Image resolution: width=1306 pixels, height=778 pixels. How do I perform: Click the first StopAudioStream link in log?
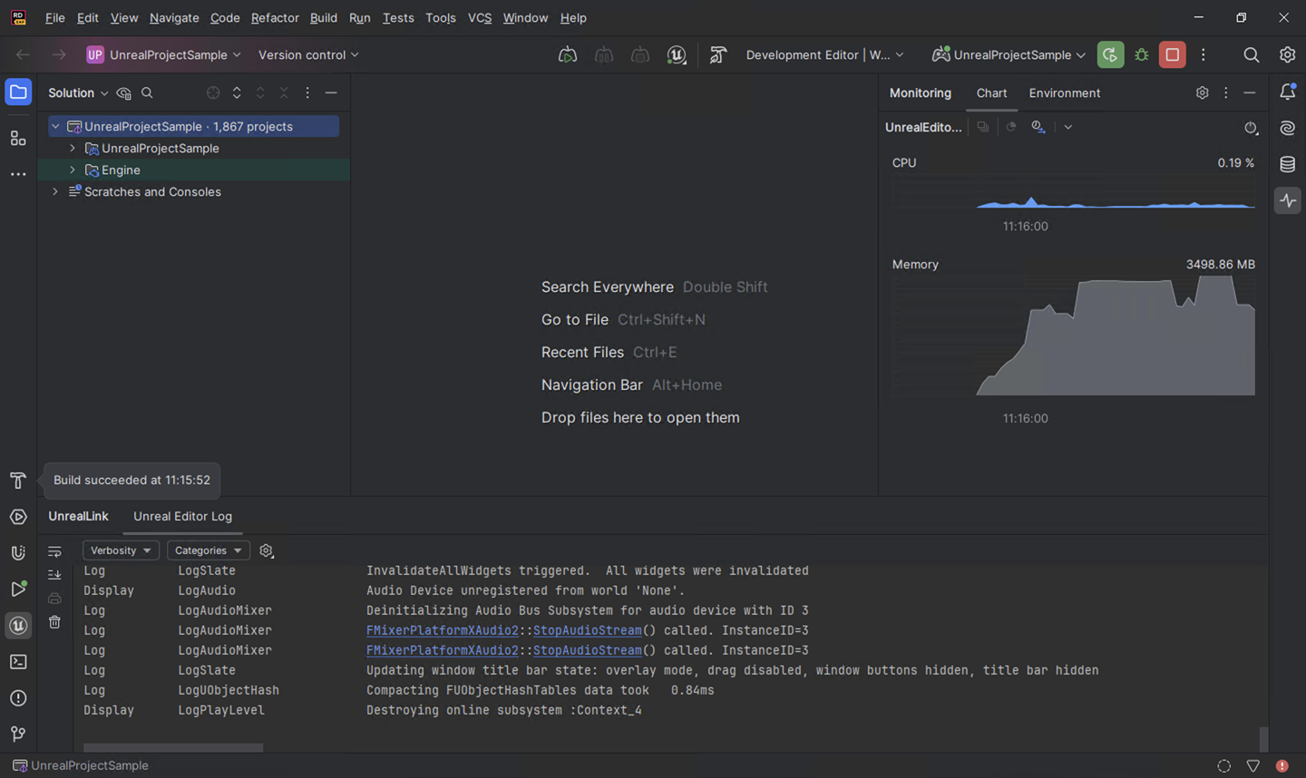coord(588,631)
